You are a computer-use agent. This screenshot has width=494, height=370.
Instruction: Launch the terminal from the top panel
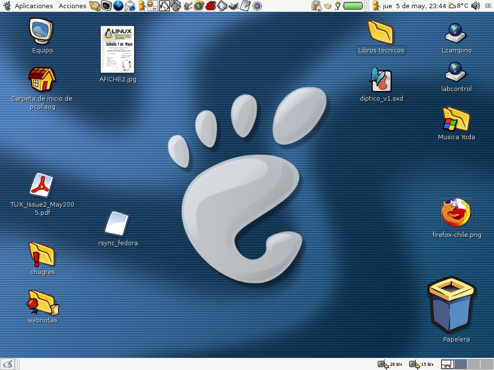click(107, 6)
